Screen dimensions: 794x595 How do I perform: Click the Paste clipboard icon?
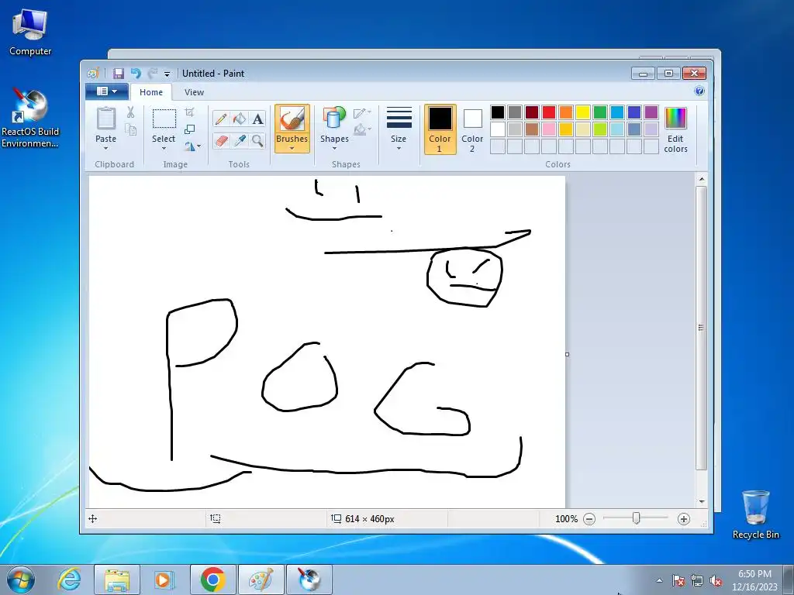coord(105,119)
